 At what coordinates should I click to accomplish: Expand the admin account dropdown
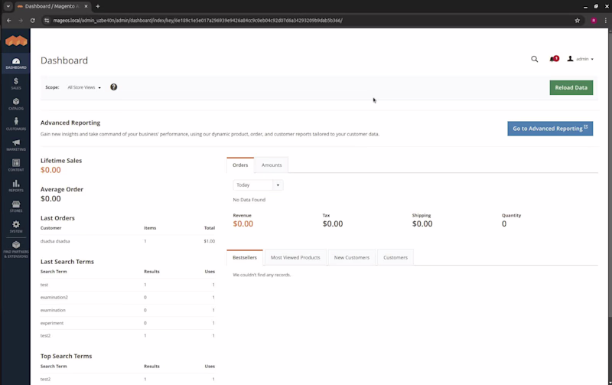coord(581,59)
